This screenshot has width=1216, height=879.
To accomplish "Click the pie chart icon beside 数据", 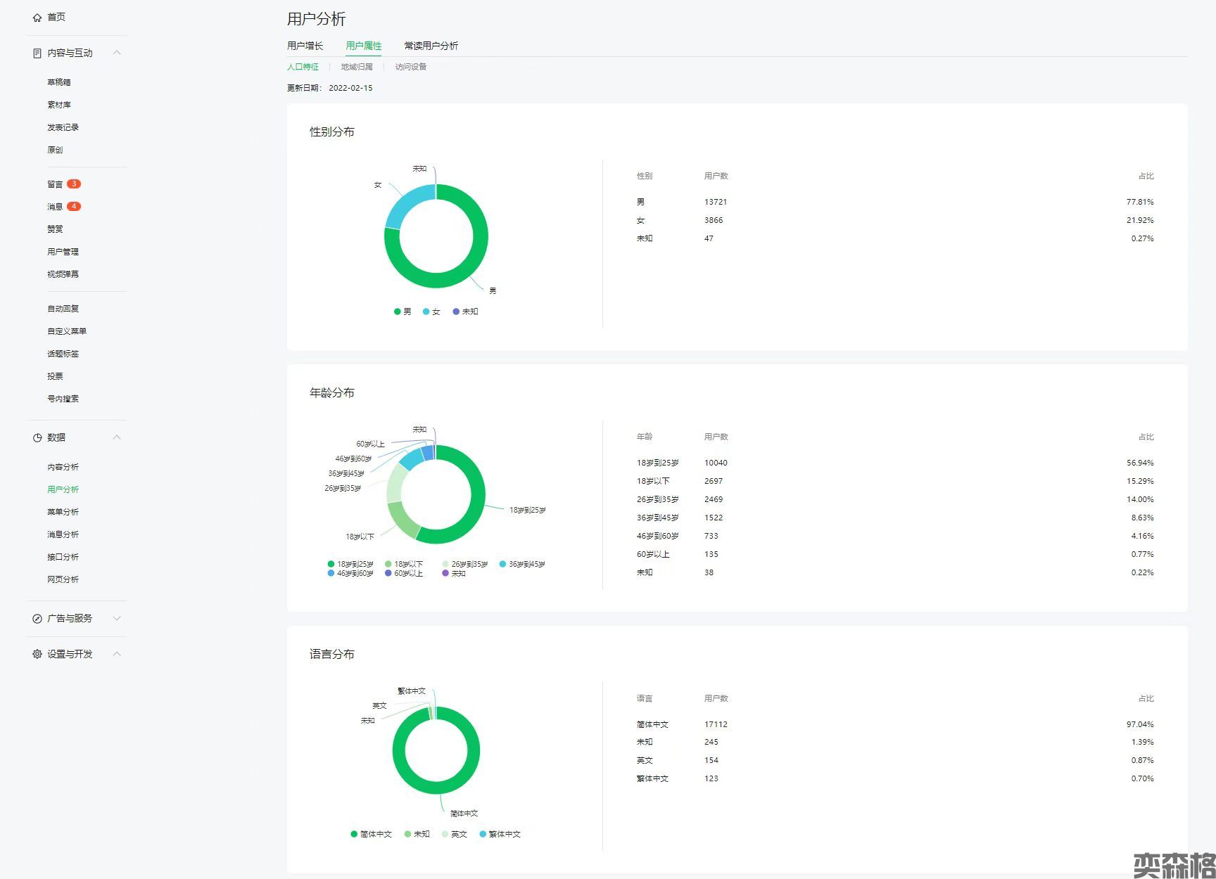I will pos(37,437).
